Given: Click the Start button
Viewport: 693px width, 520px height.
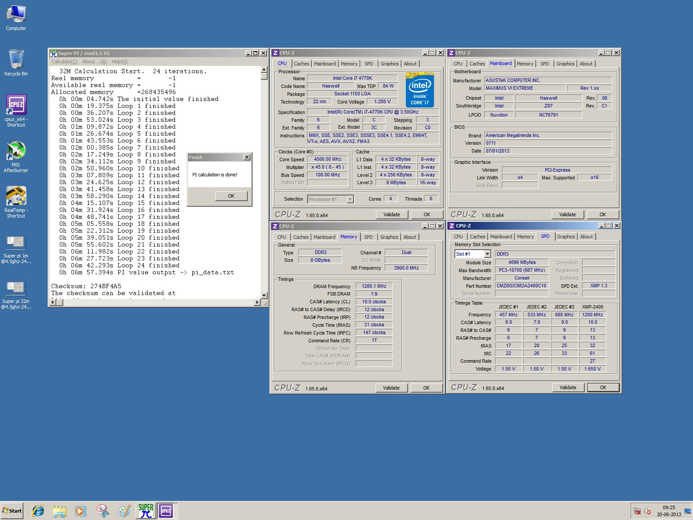Looking at the screenshot, I should click(x=12, y=511).
